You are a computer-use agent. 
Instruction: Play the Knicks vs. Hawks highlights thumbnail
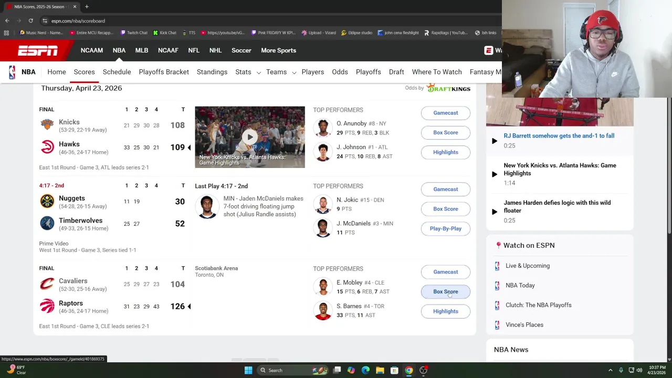(250, 137)
